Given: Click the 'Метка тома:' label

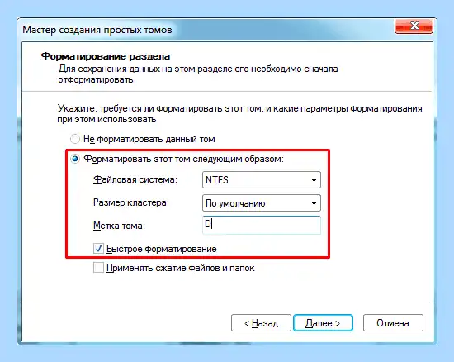Looking at the screenshot, I should coord(119,225).
